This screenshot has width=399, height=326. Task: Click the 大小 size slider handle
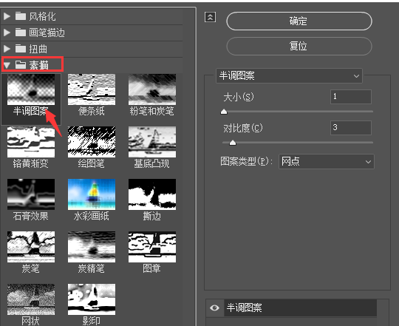pos(224,112)
